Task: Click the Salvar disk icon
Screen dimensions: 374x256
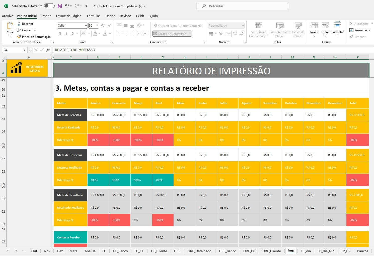Action: pos(59,6)
